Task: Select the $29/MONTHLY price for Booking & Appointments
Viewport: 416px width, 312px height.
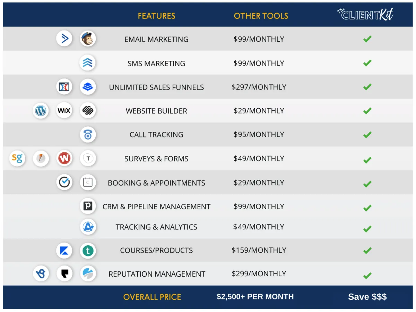Action: pos(259,183)
